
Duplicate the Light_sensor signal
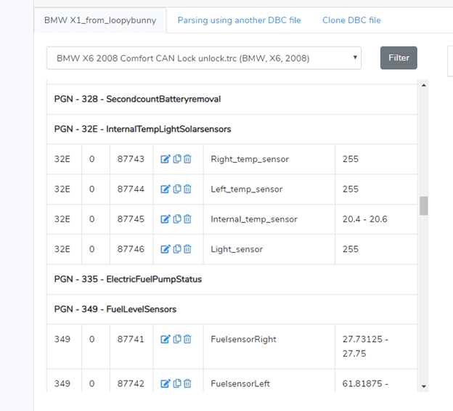click(x=176, y=249)
